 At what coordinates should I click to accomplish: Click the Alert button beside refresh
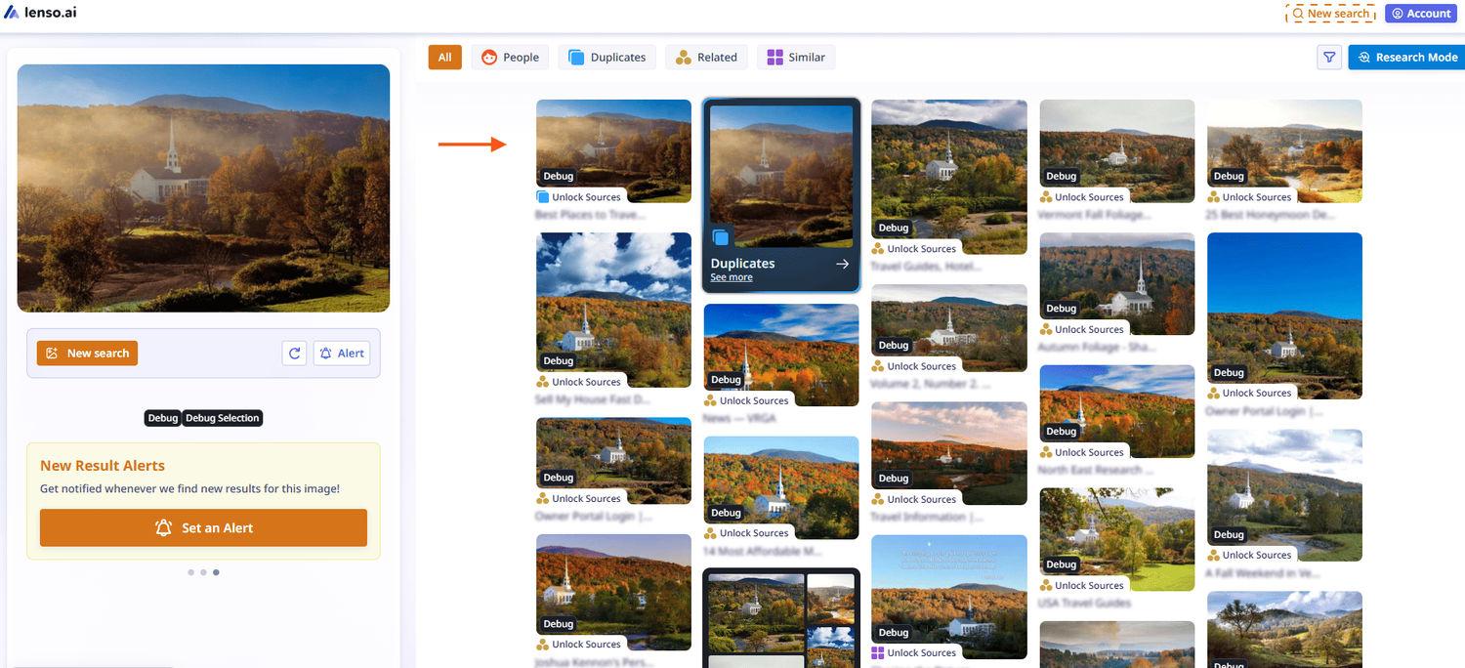(342, 354)
